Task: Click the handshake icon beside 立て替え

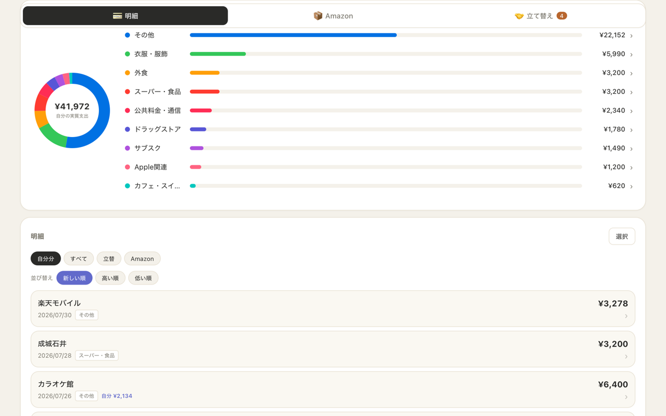Action: [519, 16]
